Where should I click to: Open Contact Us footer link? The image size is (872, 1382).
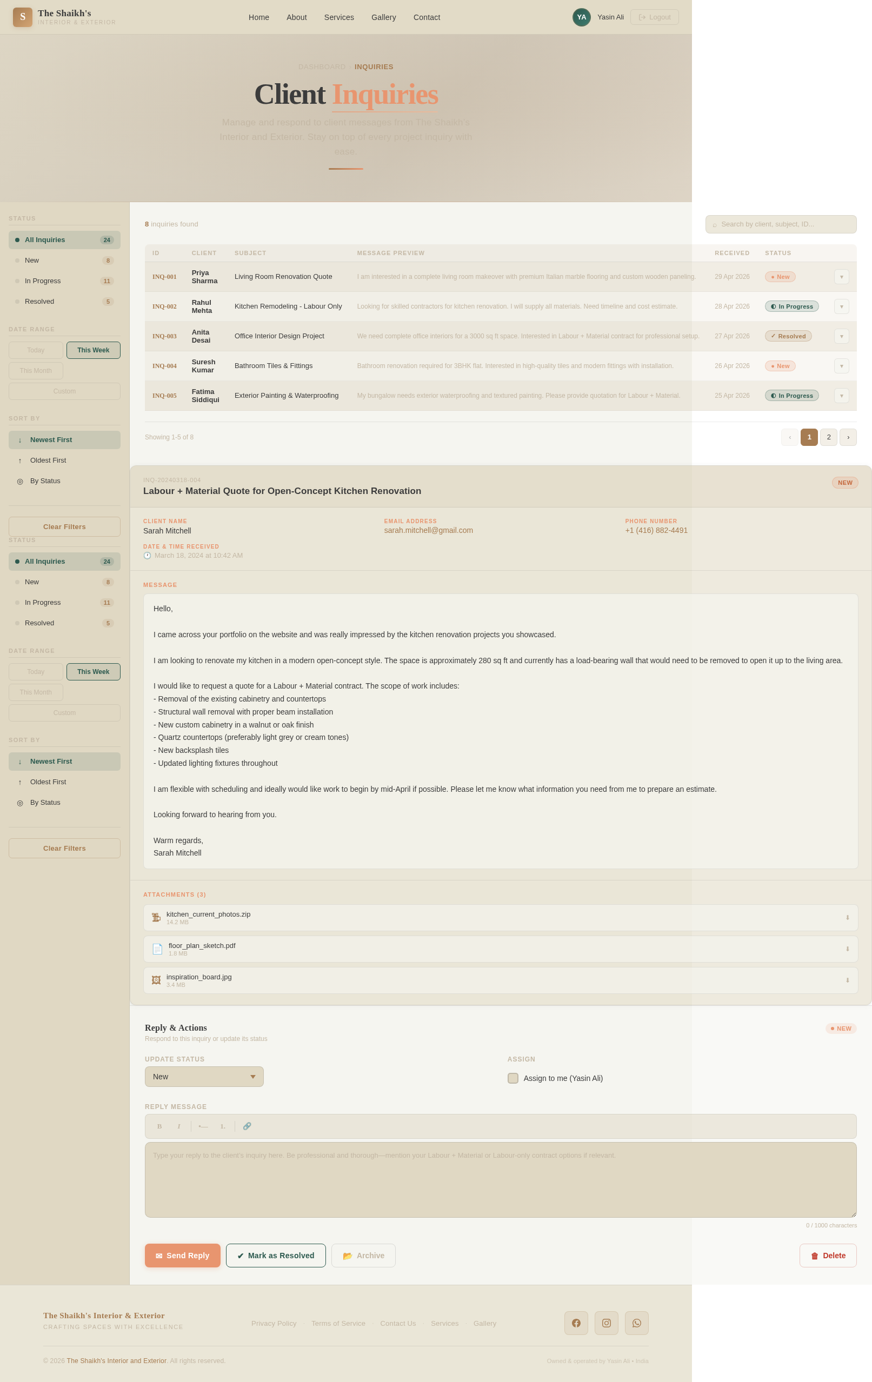tap(398, 1324)
